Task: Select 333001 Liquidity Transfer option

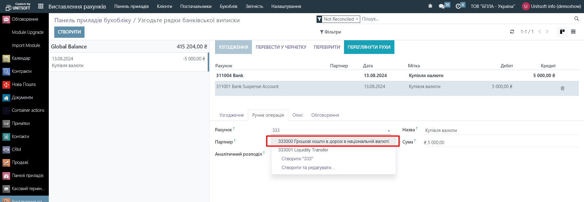Action: pos(303,150)
